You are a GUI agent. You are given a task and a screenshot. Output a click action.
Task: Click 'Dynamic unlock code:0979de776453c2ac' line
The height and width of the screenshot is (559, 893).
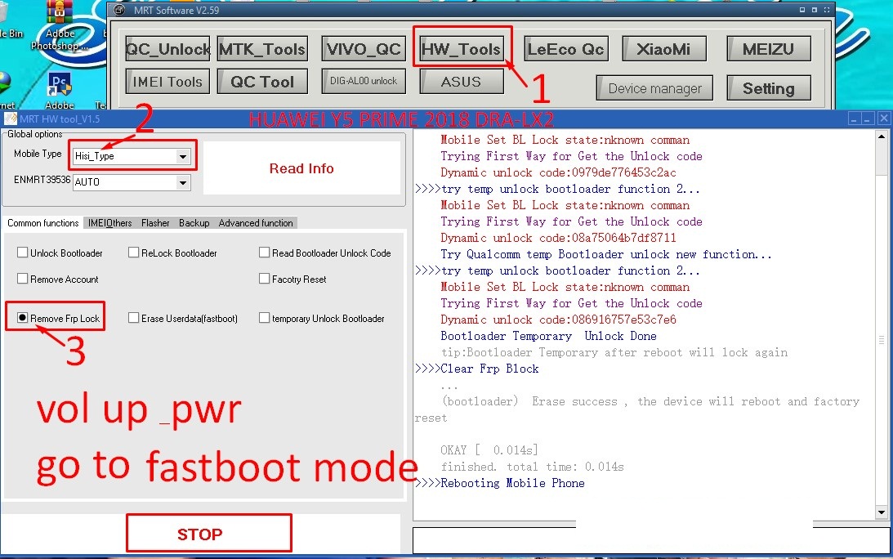pos(558,172)
